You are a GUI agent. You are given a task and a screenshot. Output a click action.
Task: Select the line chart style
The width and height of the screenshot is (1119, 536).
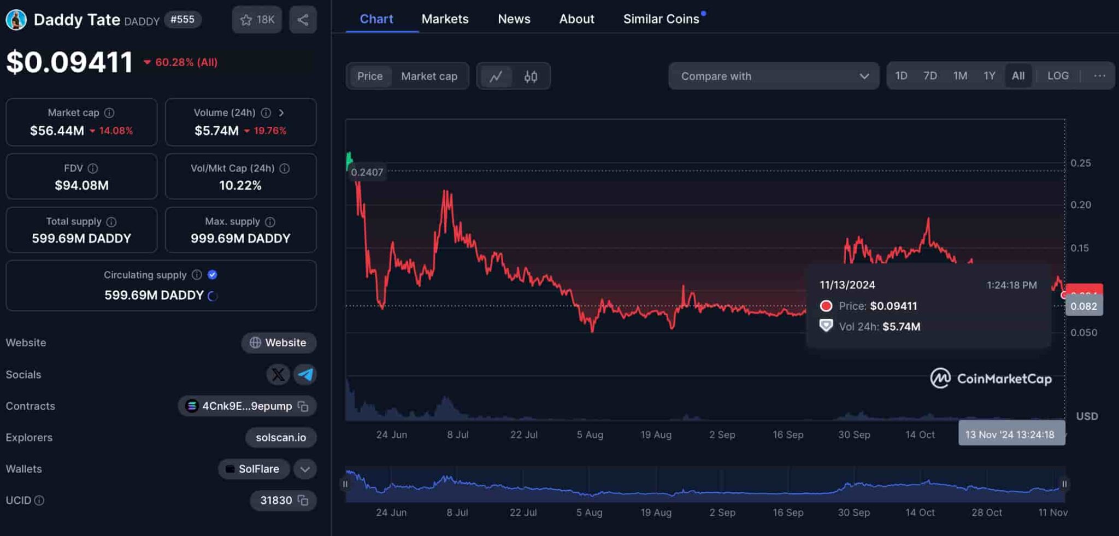point(496,76)
